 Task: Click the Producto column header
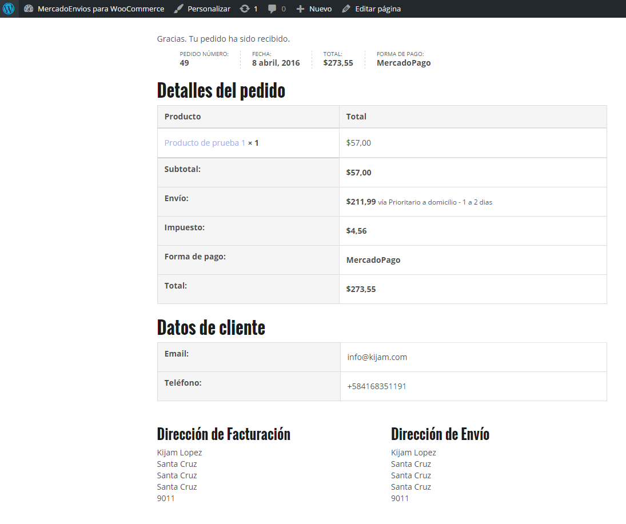coord(182,117)
